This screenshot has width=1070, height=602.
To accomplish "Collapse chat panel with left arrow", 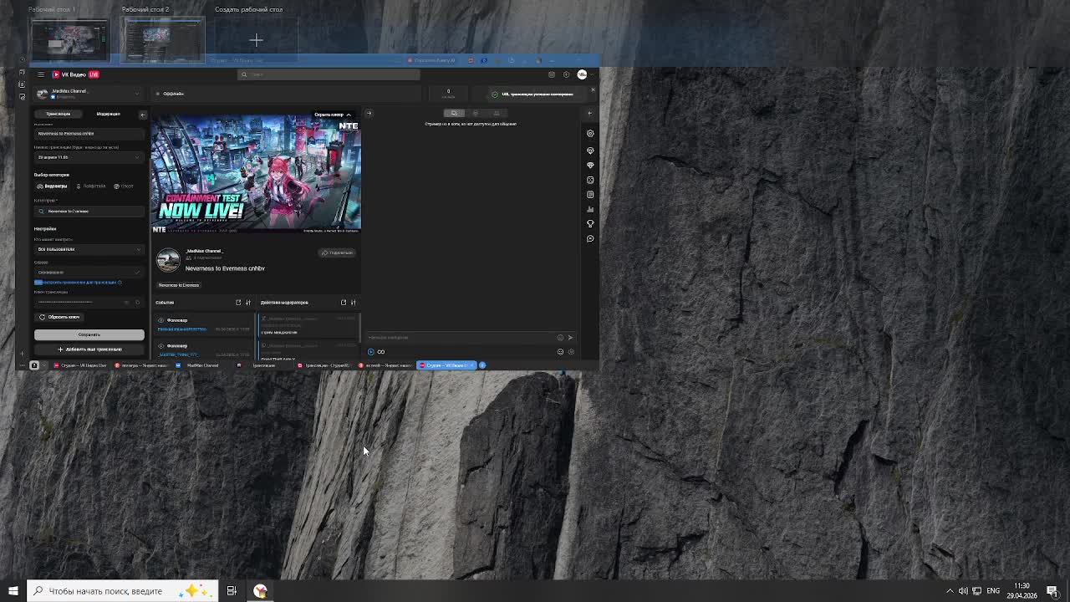I will 369,113.
